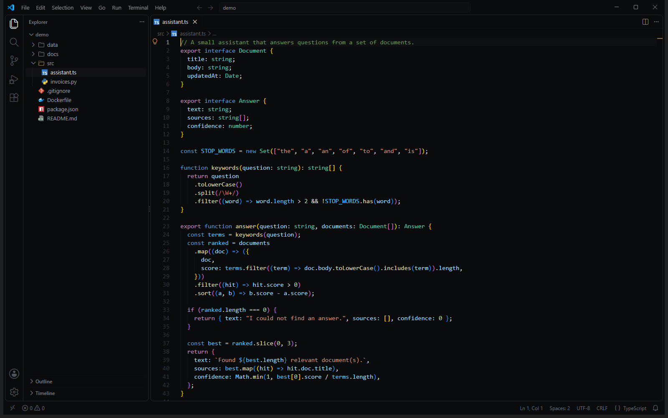The width and height of the screenshot is (668, 418).
Task: Go forward using the navigation arrow
Action: click(210, 8)
